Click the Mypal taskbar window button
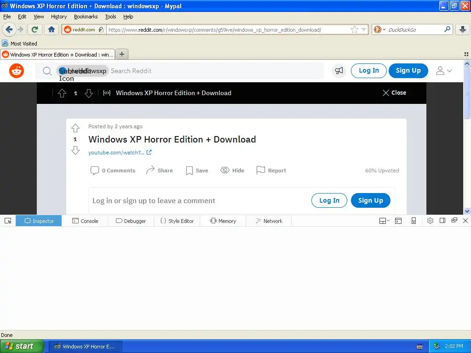 85,347
